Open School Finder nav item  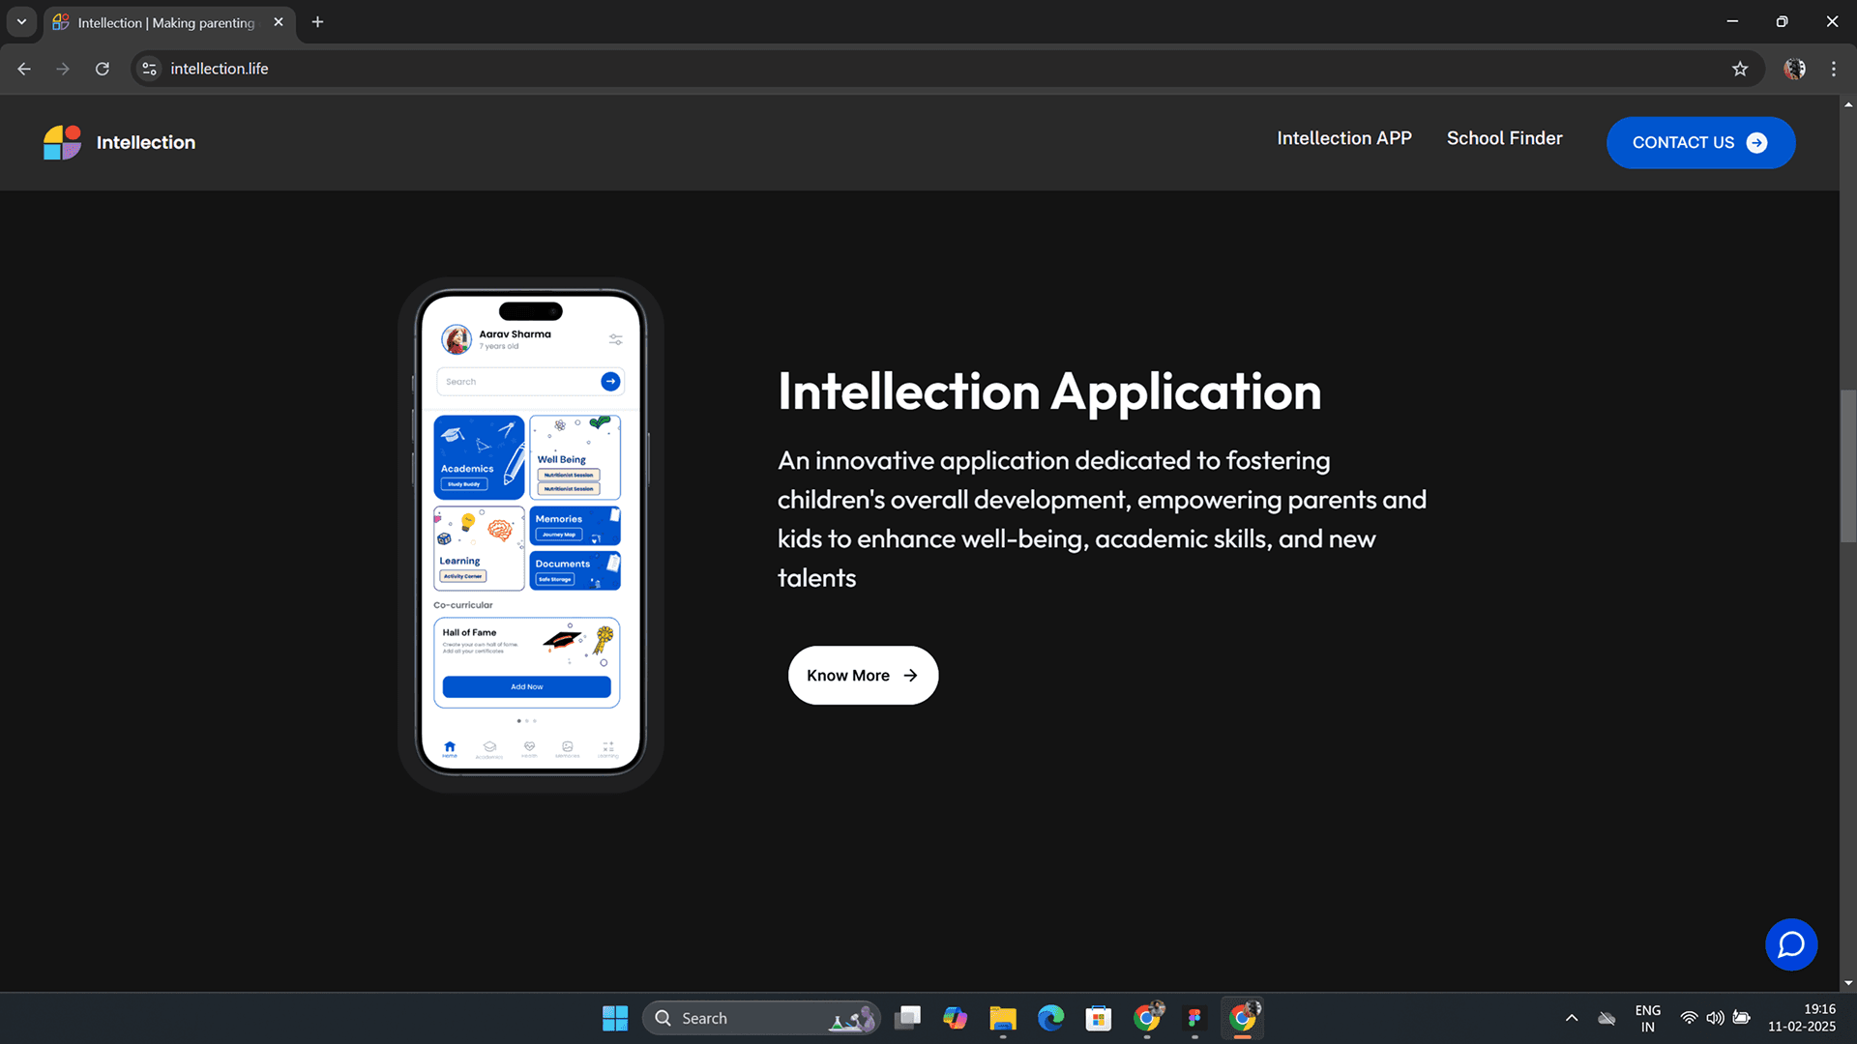(1504, 138)
